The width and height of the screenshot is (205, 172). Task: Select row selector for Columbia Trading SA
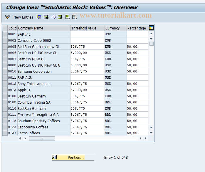click(5, 102)
